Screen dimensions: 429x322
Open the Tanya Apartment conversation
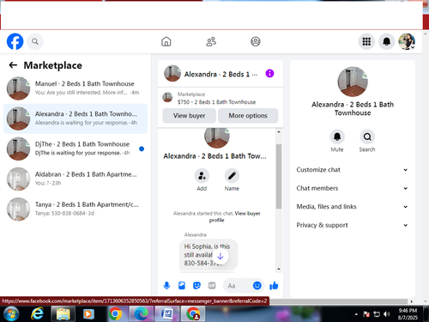pos(76,209)
